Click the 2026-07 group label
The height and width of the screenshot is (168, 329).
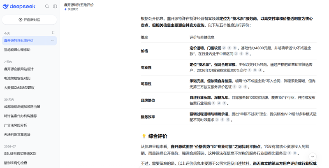[10, 146]
